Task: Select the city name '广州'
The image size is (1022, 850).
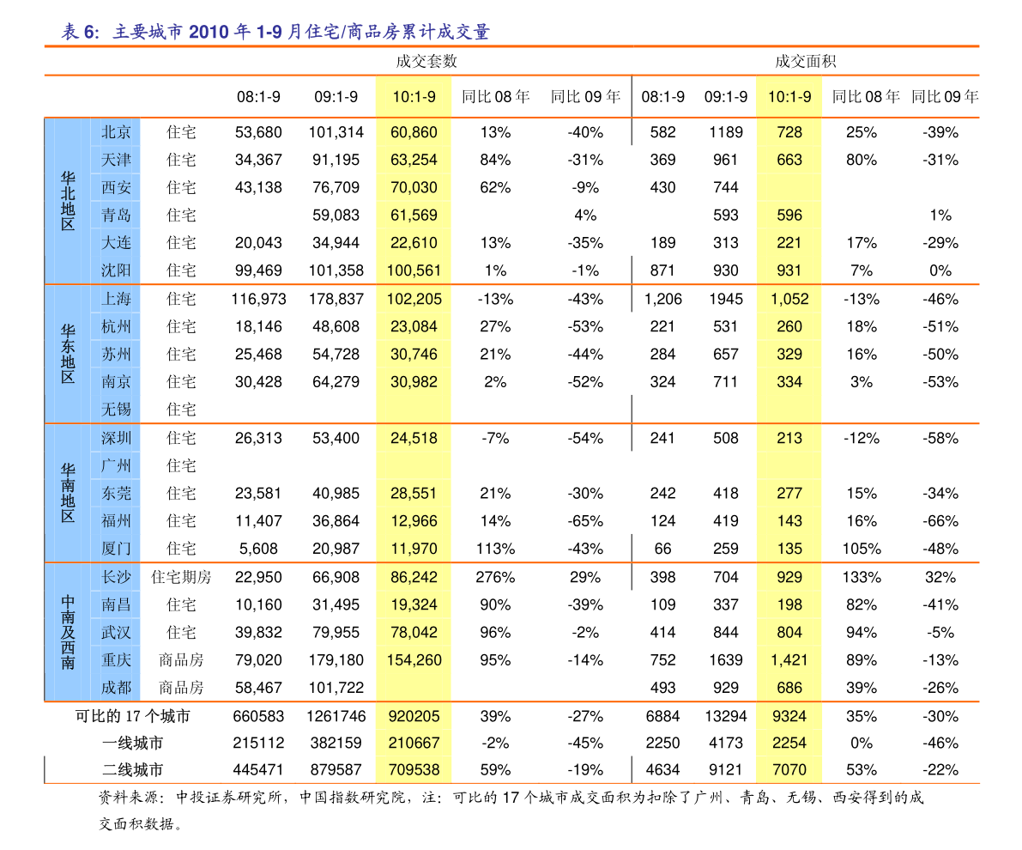Action: click(x=116, y=465)
